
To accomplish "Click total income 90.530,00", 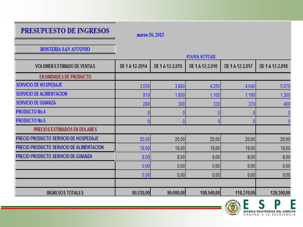I will coord(141,193).
